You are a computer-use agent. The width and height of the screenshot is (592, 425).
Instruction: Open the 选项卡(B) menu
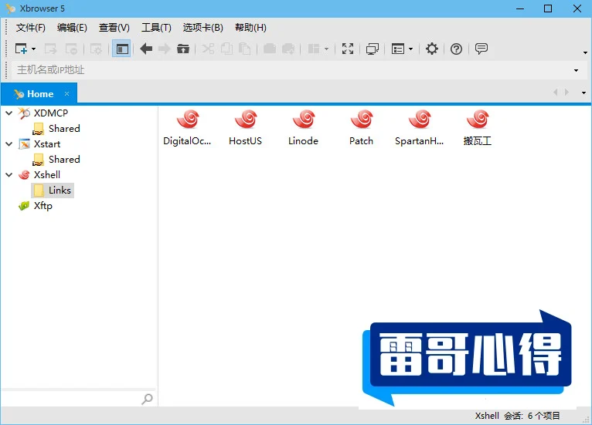point(202,28)
